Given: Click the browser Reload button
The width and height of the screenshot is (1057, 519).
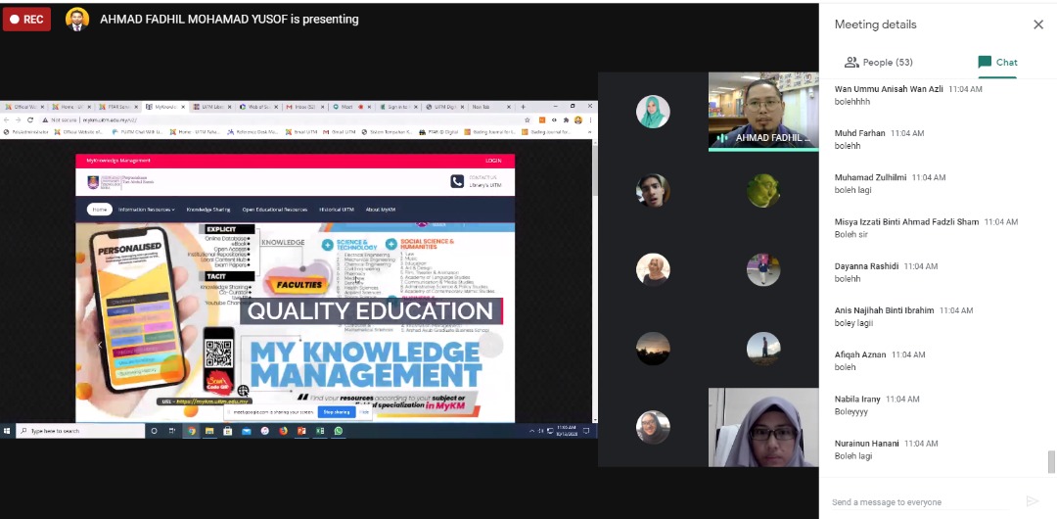Looking at the screenshot, I should click(x=30, y=119).
